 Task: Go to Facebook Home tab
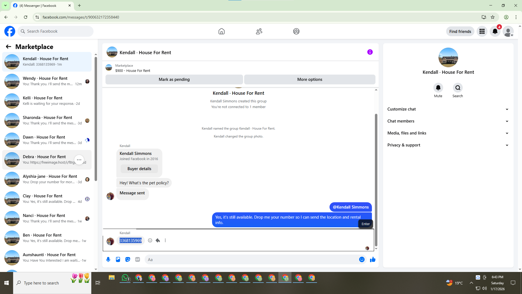tap(221, 31)
